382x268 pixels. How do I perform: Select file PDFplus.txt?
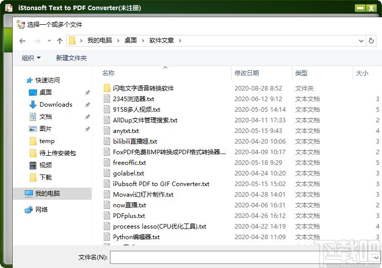[129, 216]
